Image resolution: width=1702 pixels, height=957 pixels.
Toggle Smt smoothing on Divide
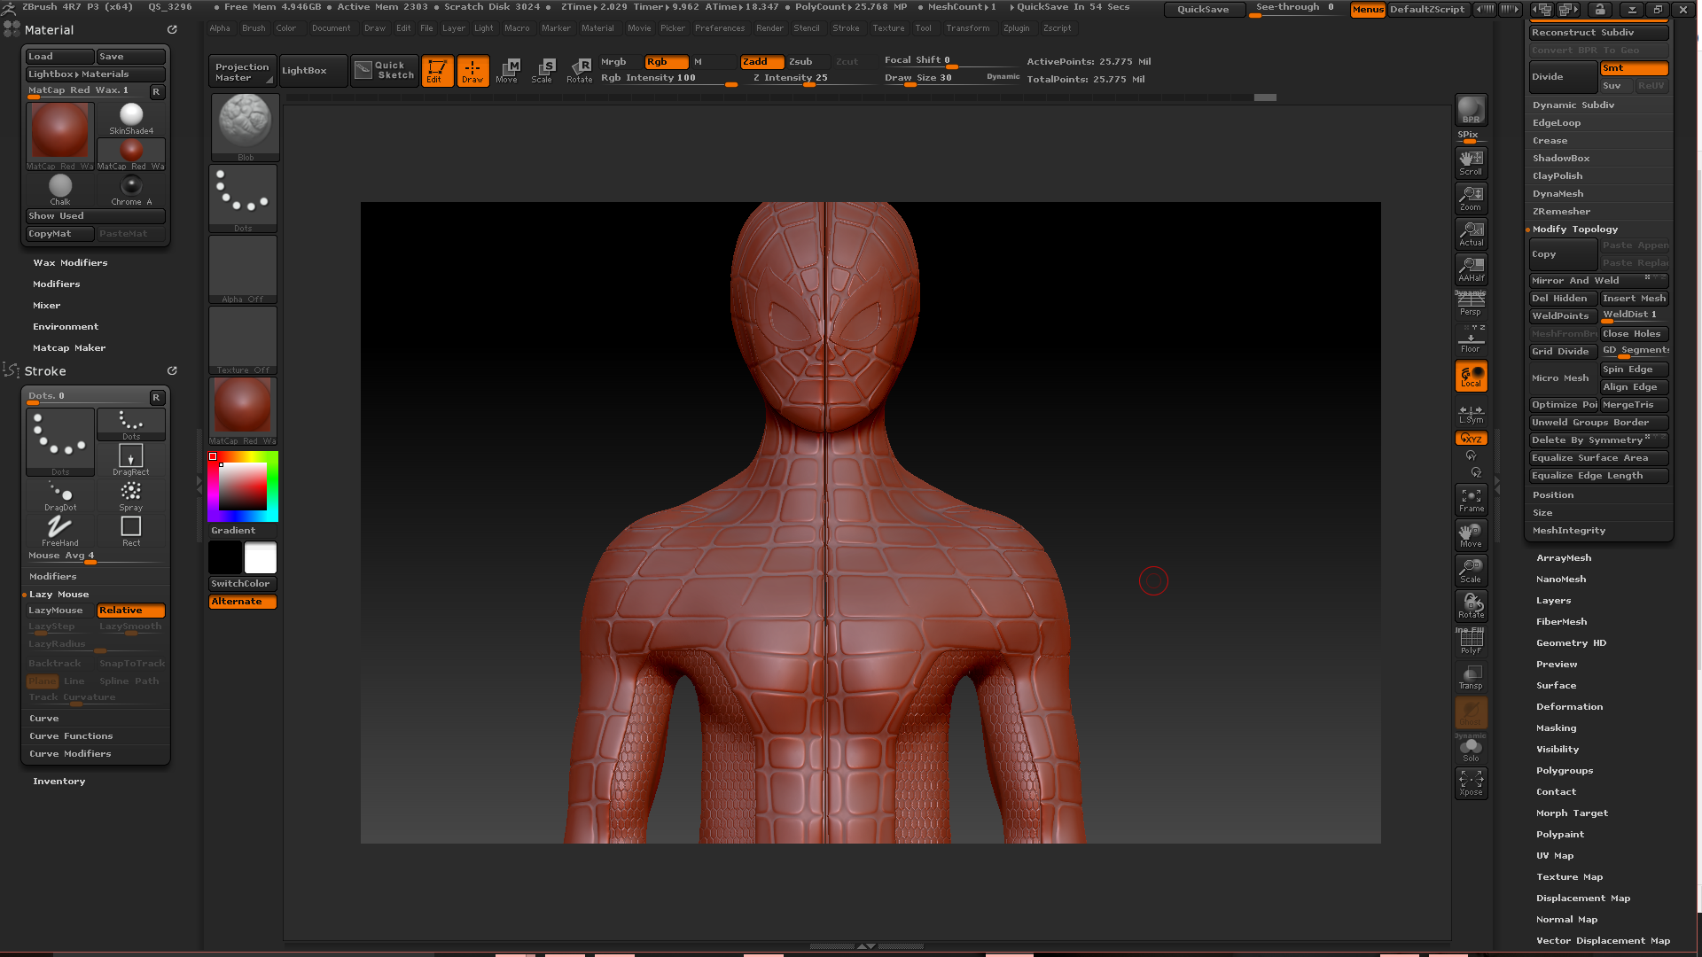click(x=1634, y=68)
